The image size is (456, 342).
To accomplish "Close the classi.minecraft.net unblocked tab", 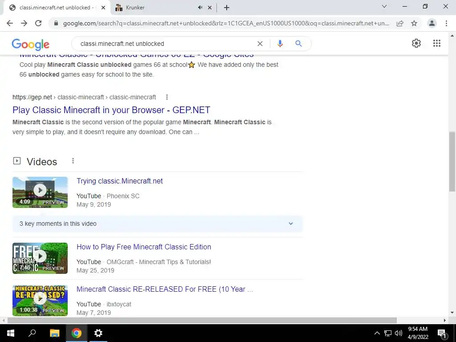I will 103,8.
